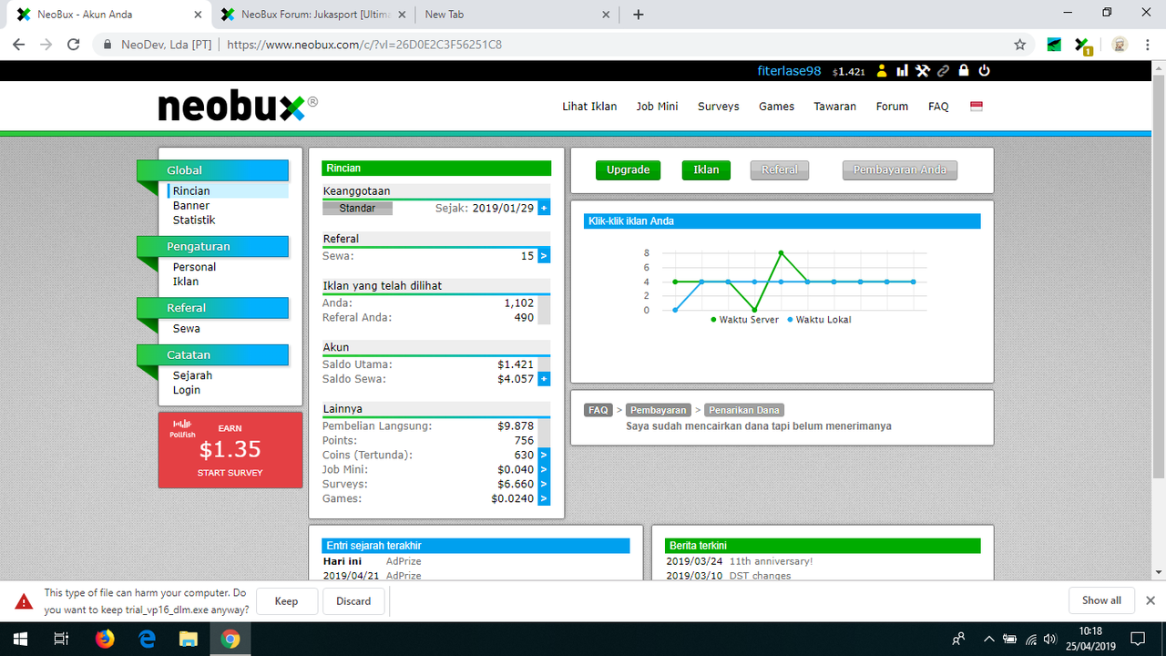Viewport: 1166px width, 656px height.
Task: Click the chain link icon in top bar
Action: pos(943,71)
